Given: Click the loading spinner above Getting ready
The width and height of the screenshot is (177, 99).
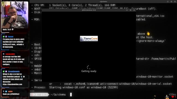Looking at the screenshot, I should [88, 67].
